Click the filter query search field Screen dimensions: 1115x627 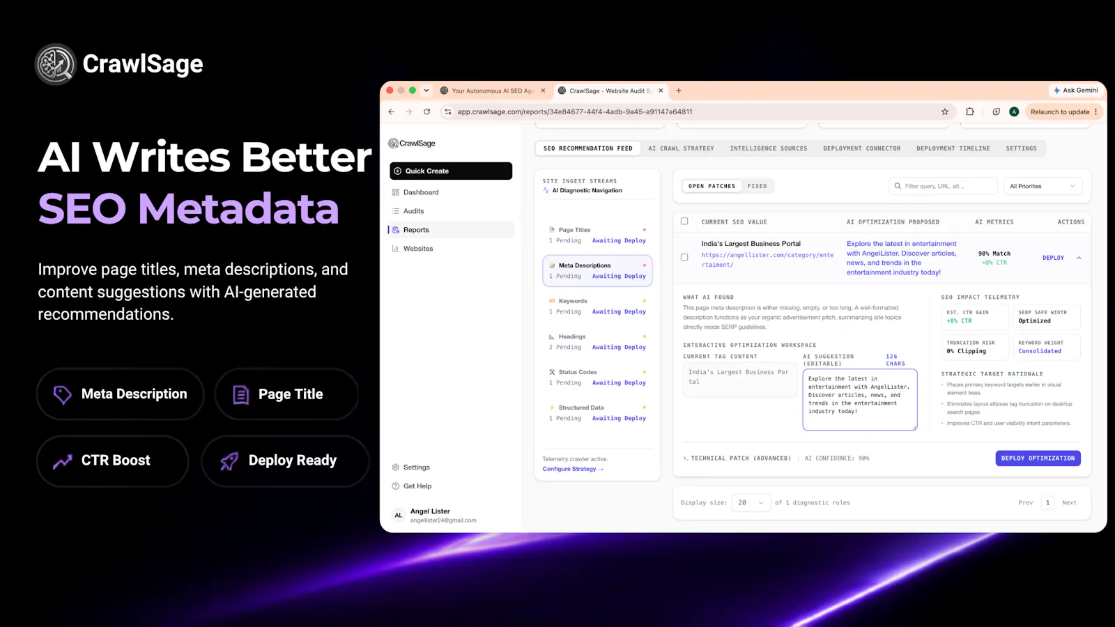pos(944,186)
